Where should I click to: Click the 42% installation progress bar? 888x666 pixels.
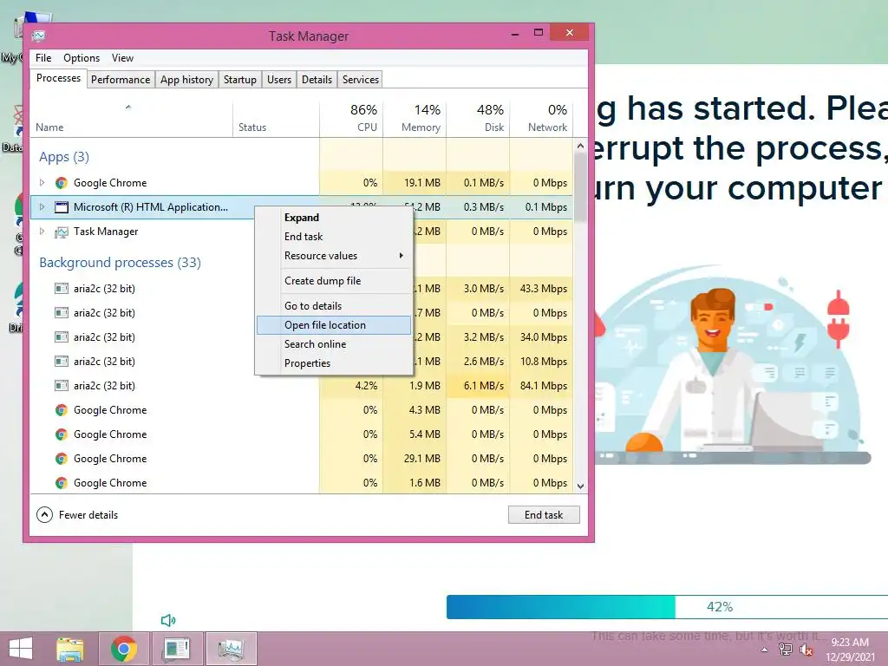click(x=667, y=607)
